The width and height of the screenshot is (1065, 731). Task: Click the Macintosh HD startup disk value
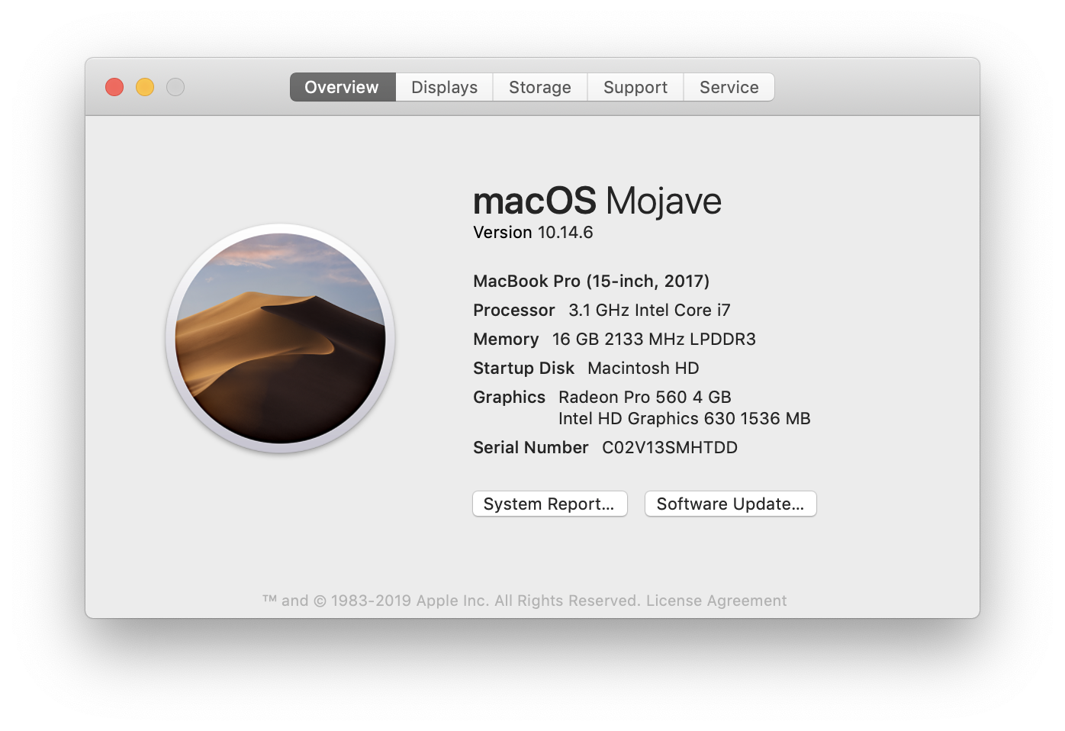click(x=643, y=369)
